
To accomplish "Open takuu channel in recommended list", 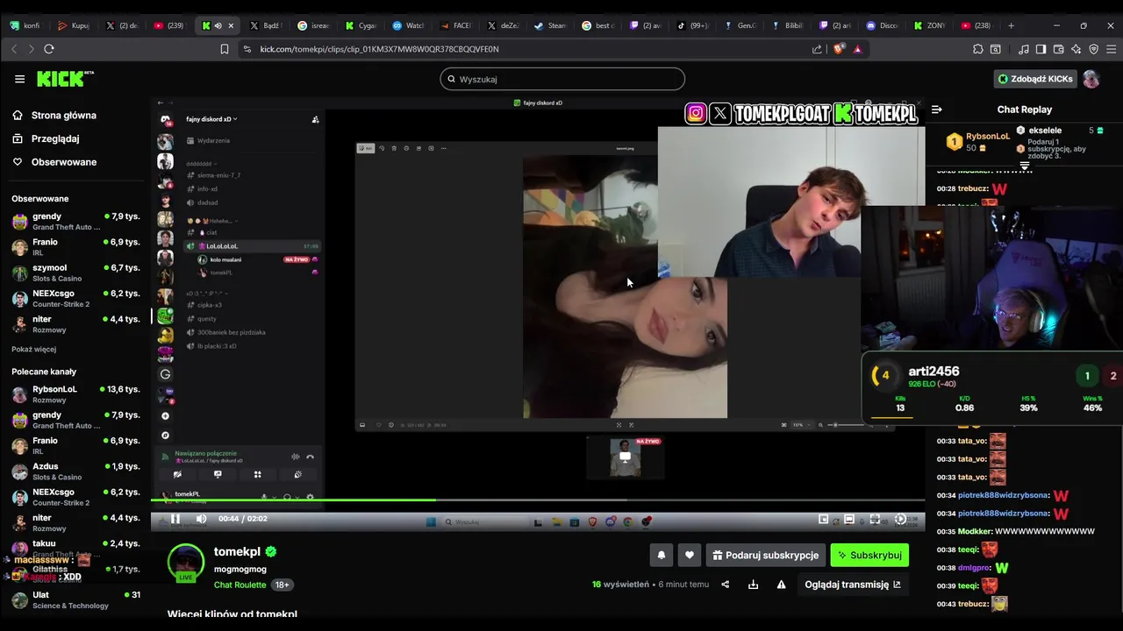I will pyautogui.click(x=75, y=549).
